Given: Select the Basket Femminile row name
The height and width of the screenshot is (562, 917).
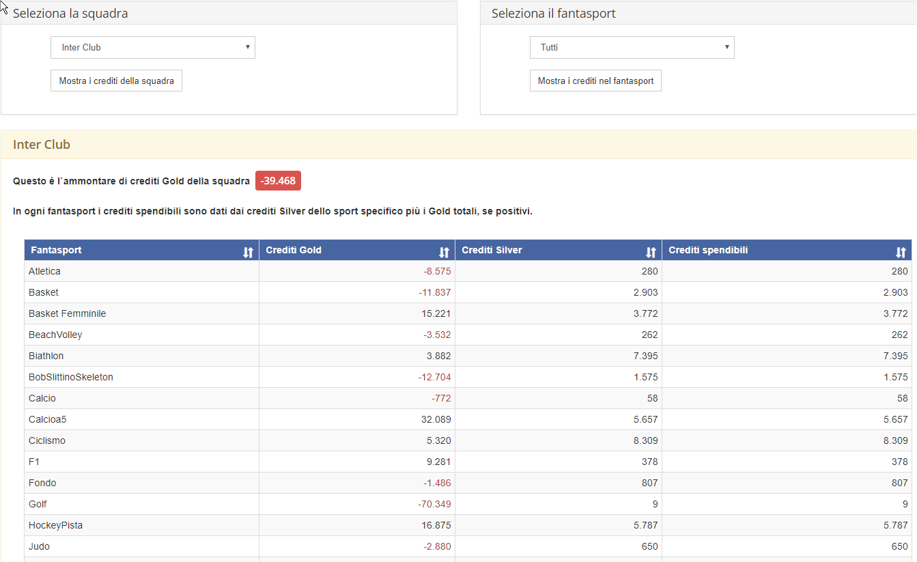Looking at the screenshot, I should tap(68, 313).
